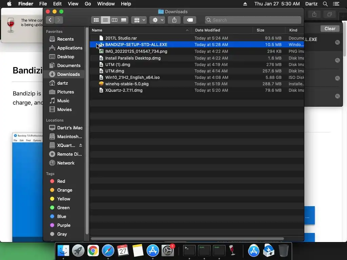Select the 2017L Studio.rar file

[x=197, y=38]
